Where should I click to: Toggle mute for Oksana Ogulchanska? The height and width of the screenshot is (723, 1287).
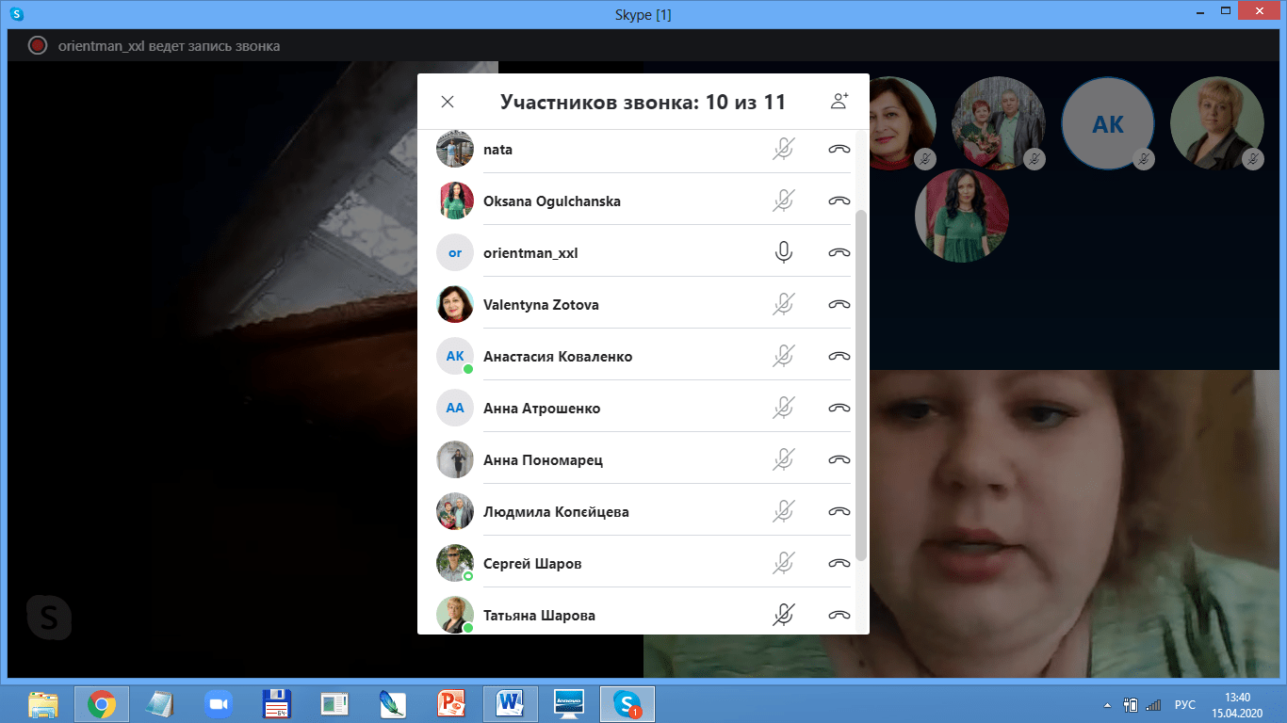tap(783, 201)
